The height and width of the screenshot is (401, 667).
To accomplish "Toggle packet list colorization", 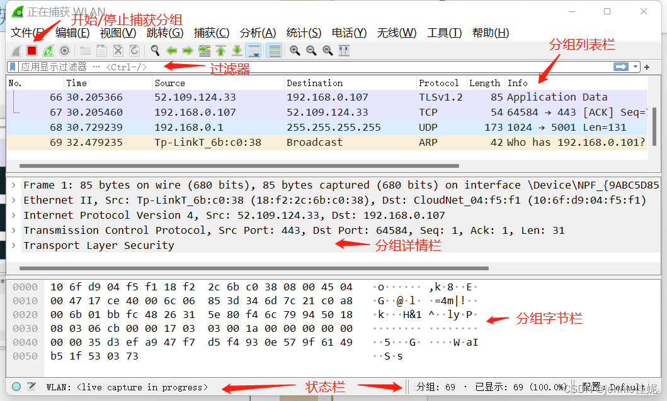I will [275, 51].
